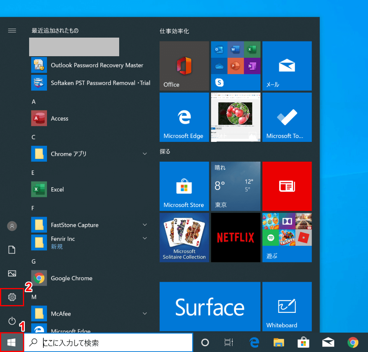Open the Mail (メール) tile
This screenshot has width=368, height=352.
[287, 66]
